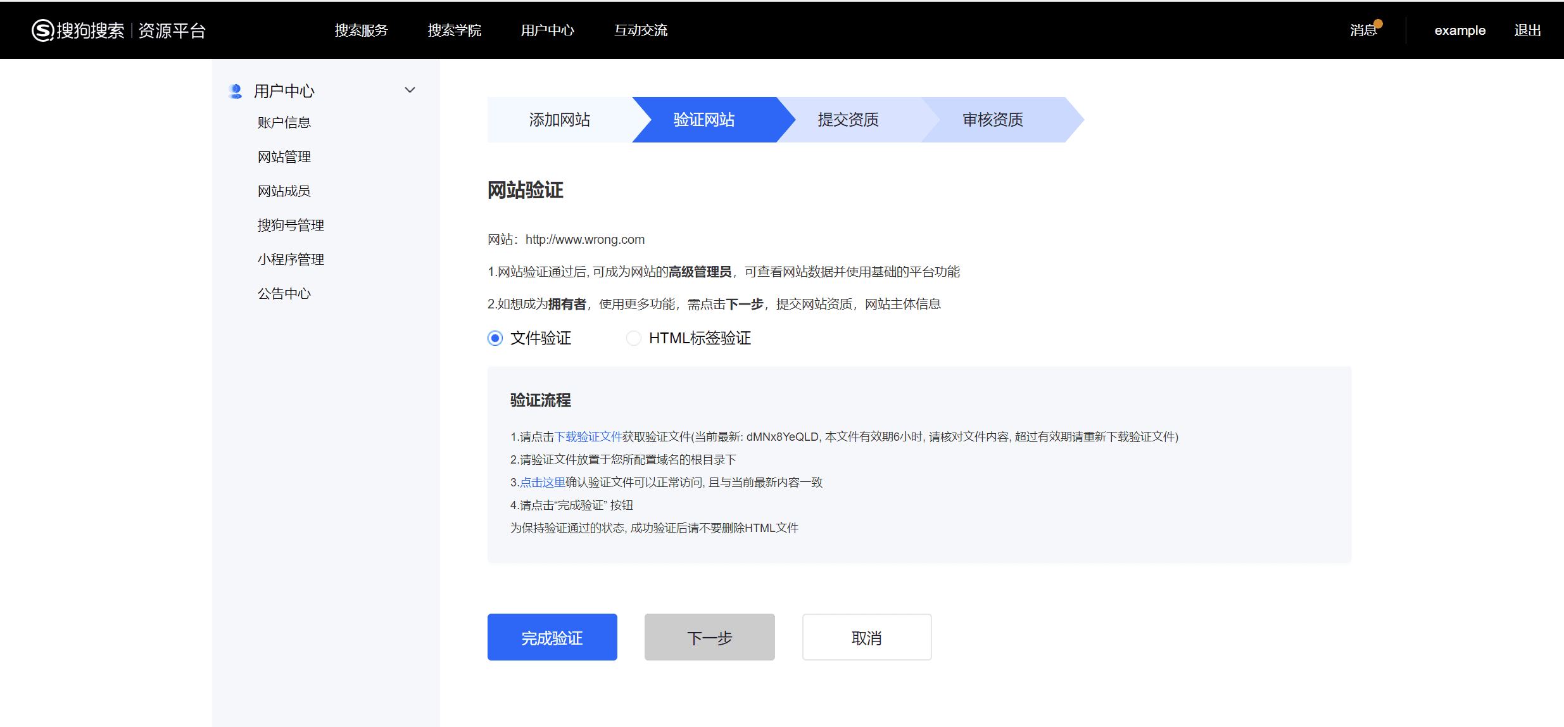This screenshot has width=1564, height=727.
Task: Click the 用户中心 sidebar avatar icon
Action: pyautogui.click(x=236, y=91)
